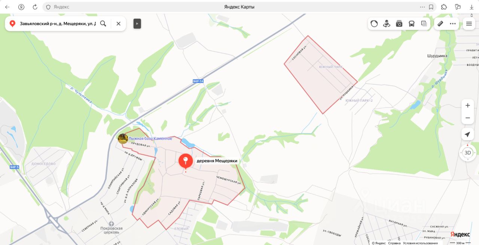479x245 pixels.
Task: Toggle the public transport bus layer
Action: coord(412,24)
